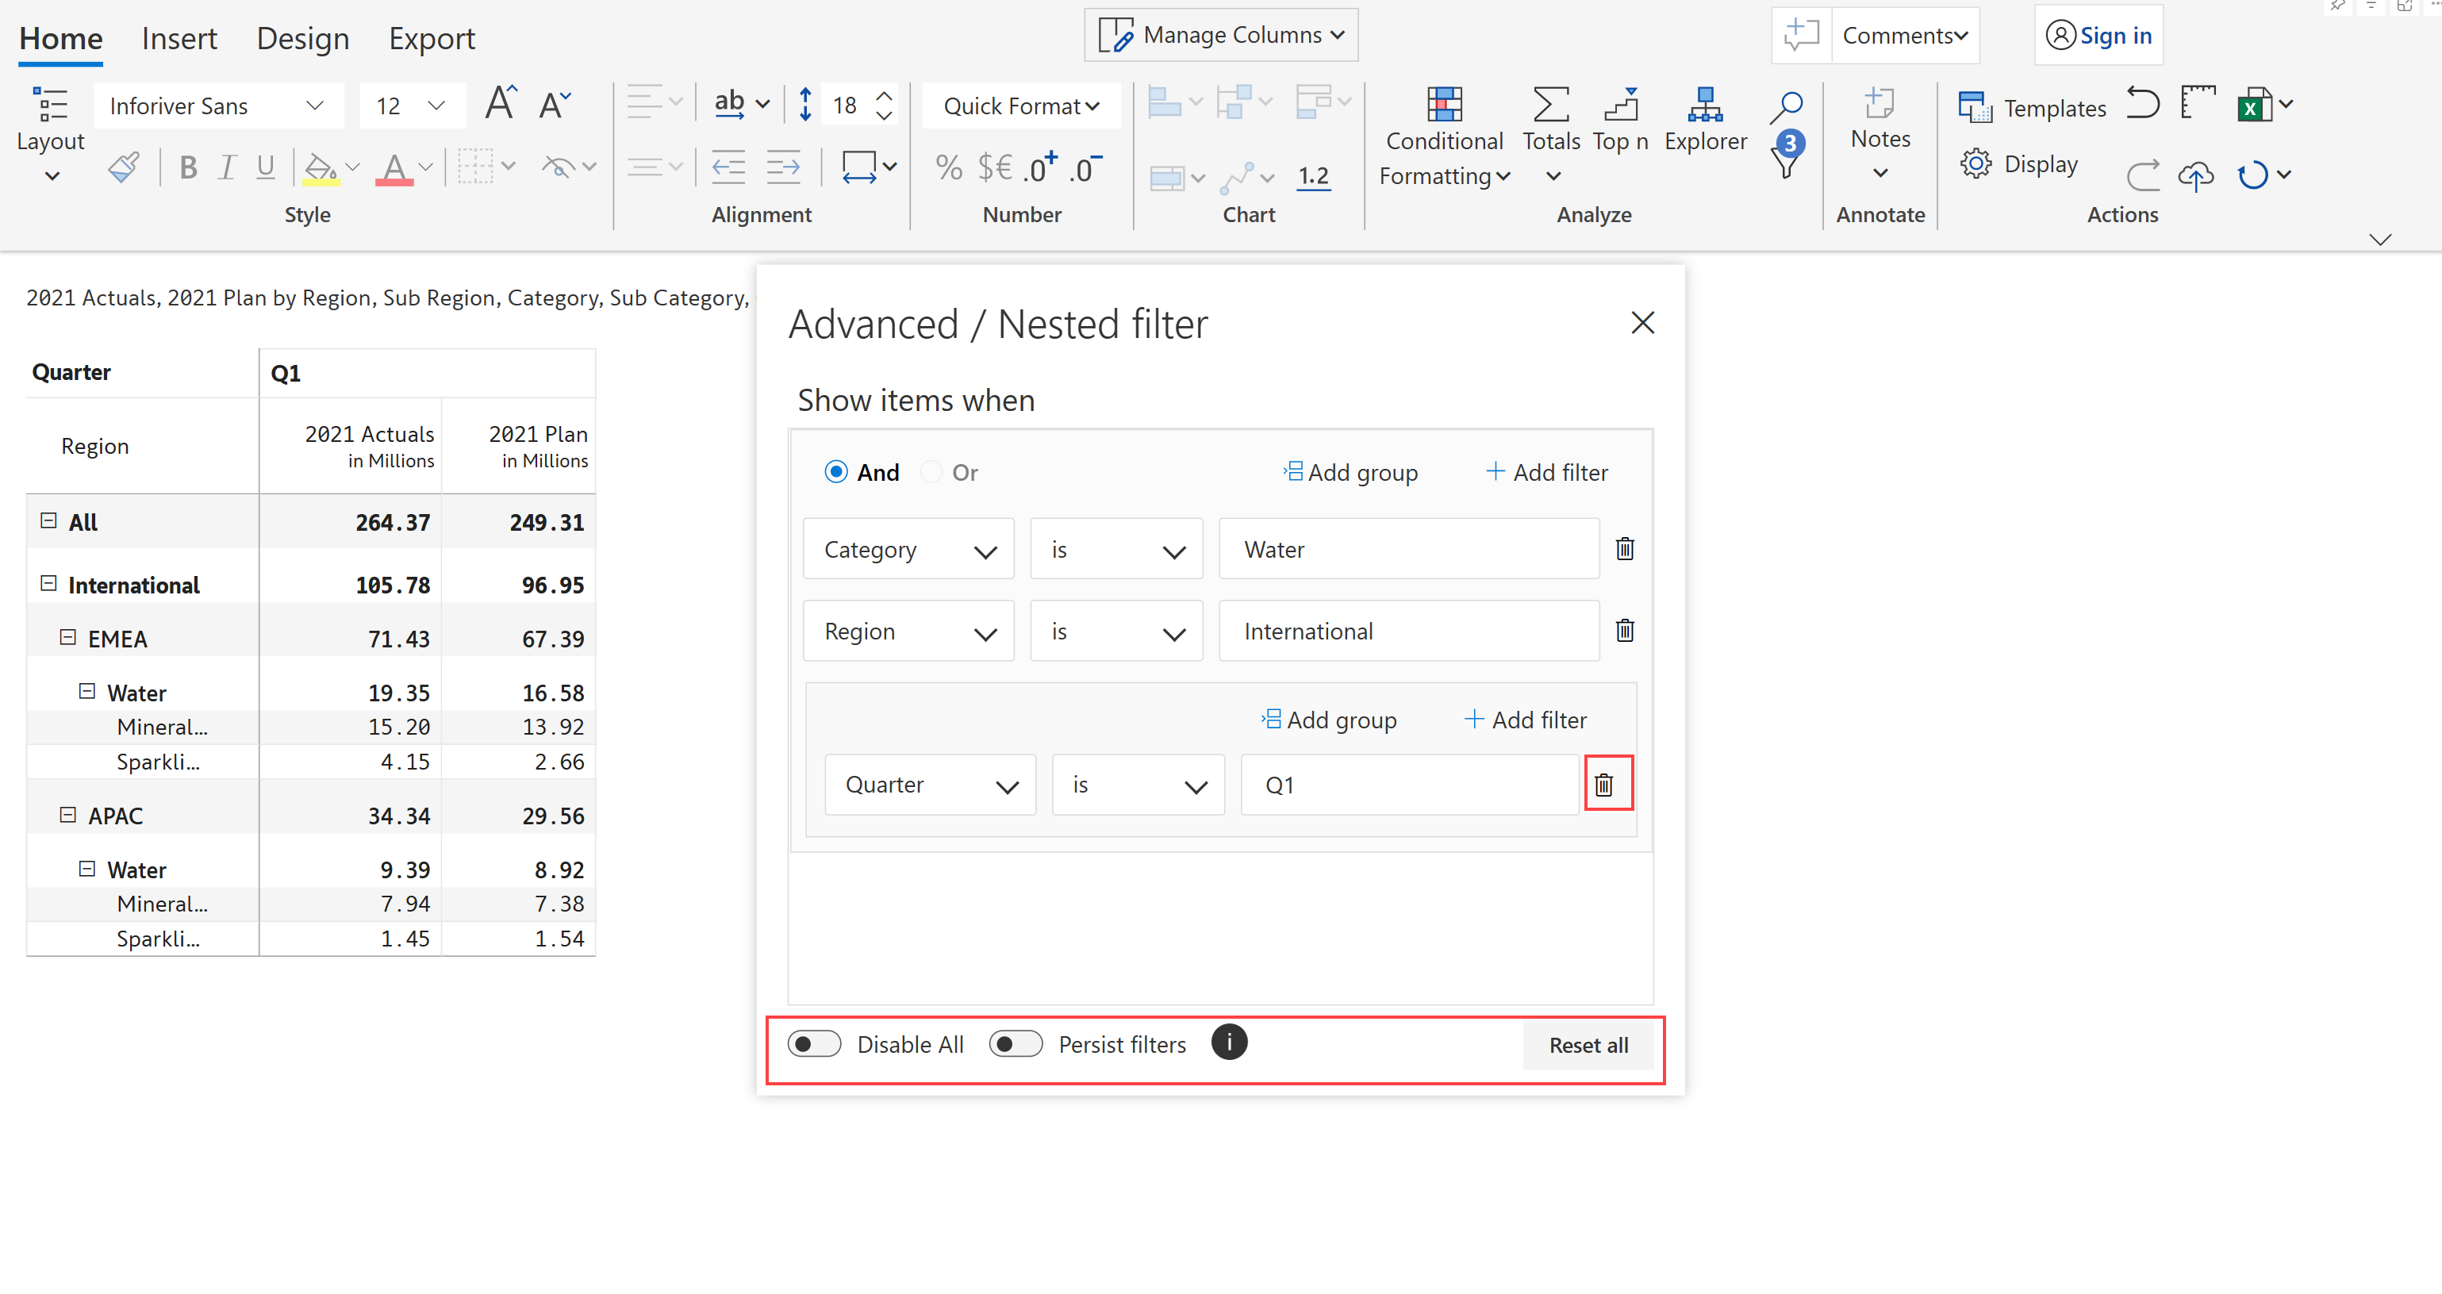Delete the Category Water filter row
The image size is (2442, 1294).
(1624, 549)
